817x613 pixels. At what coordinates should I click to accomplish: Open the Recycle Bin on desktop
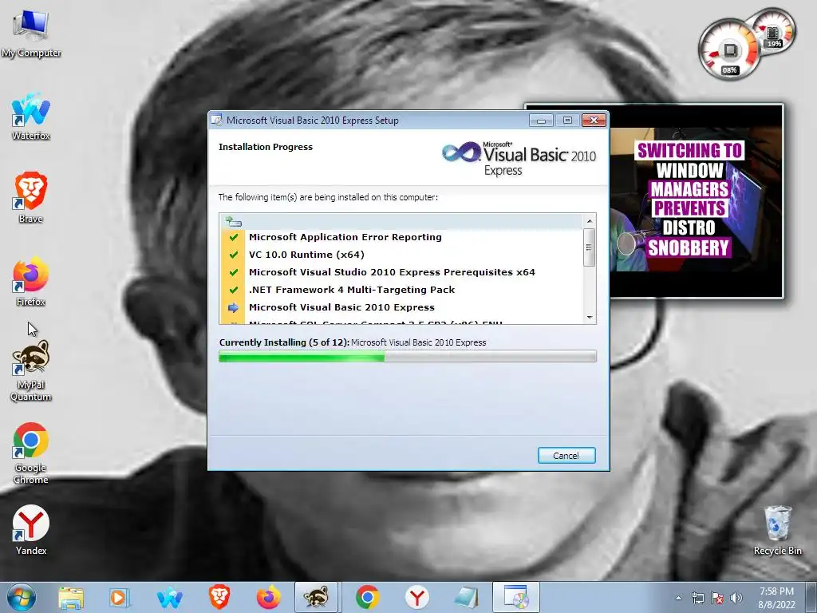(x=777, y=530)
